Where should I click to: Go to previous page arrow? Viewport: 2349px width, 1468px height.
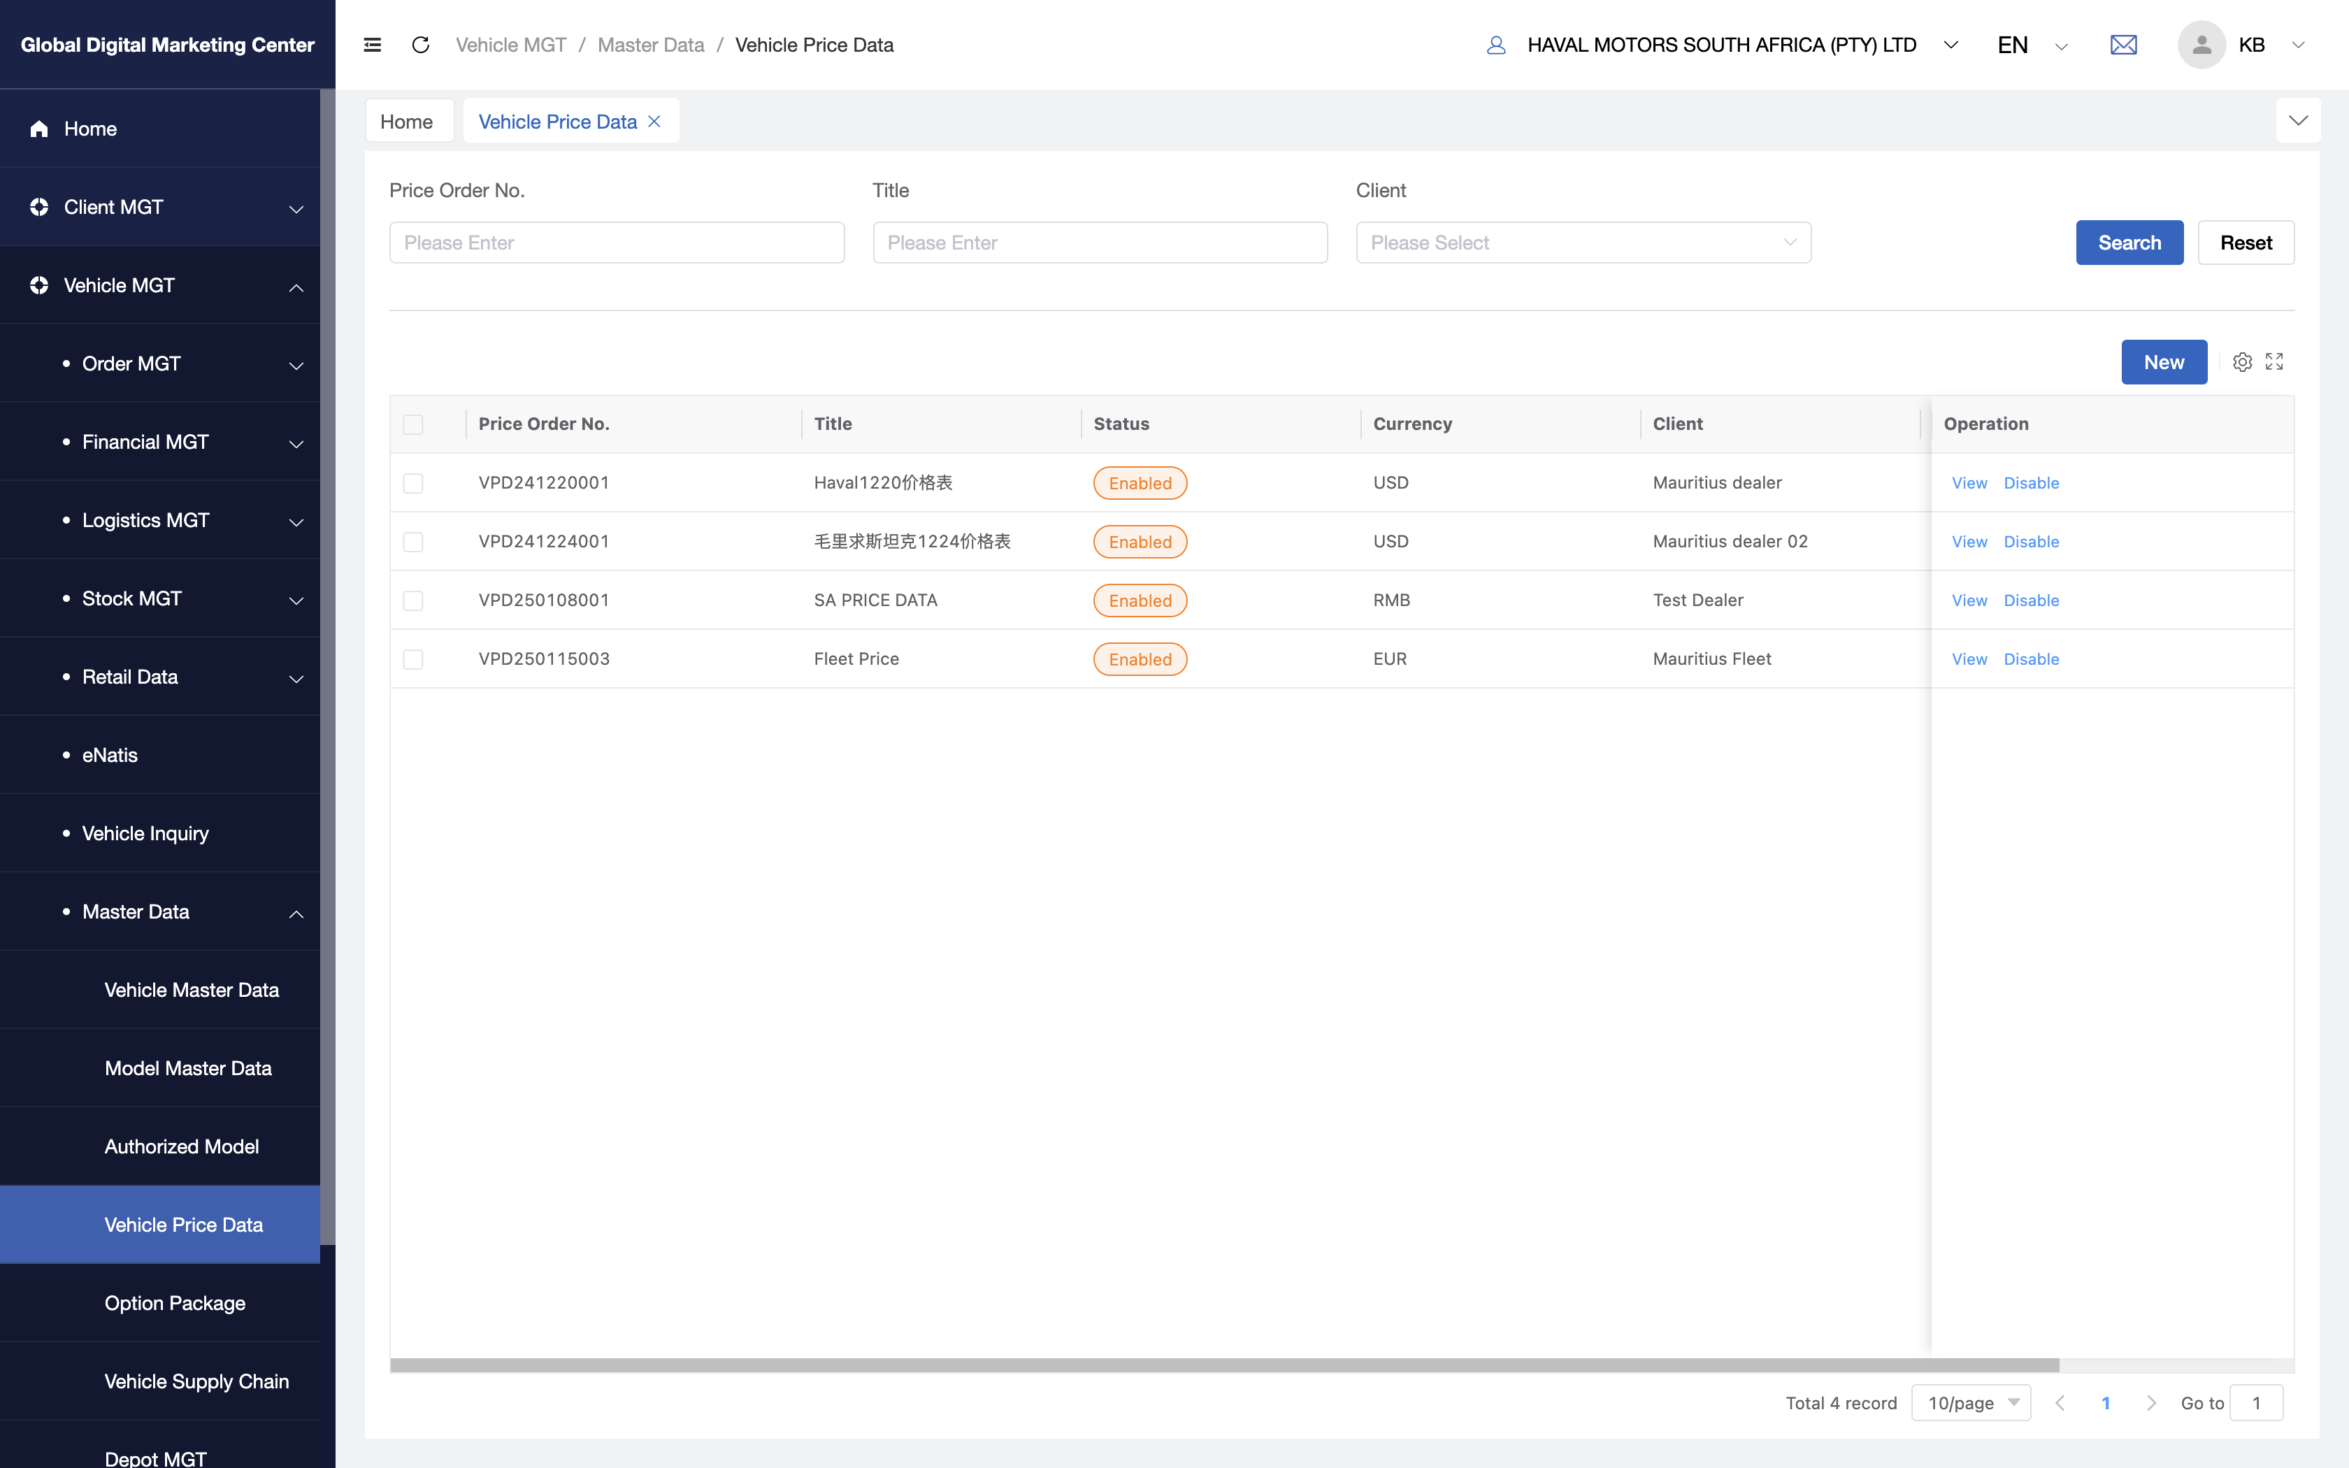[x=2060, y=1403]
